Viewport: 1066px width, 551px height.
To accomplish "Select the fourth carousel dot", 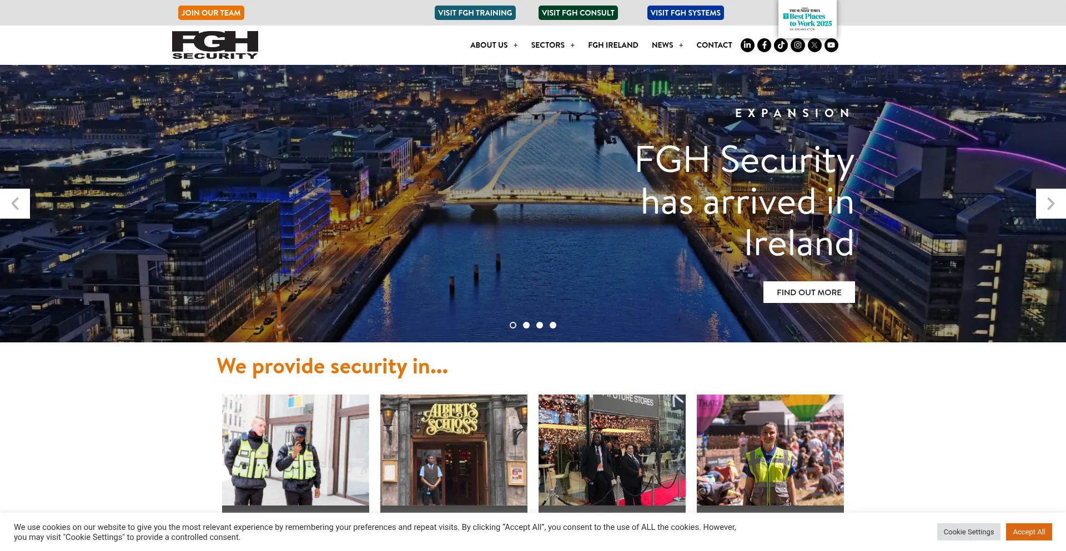I will point(553,325).
